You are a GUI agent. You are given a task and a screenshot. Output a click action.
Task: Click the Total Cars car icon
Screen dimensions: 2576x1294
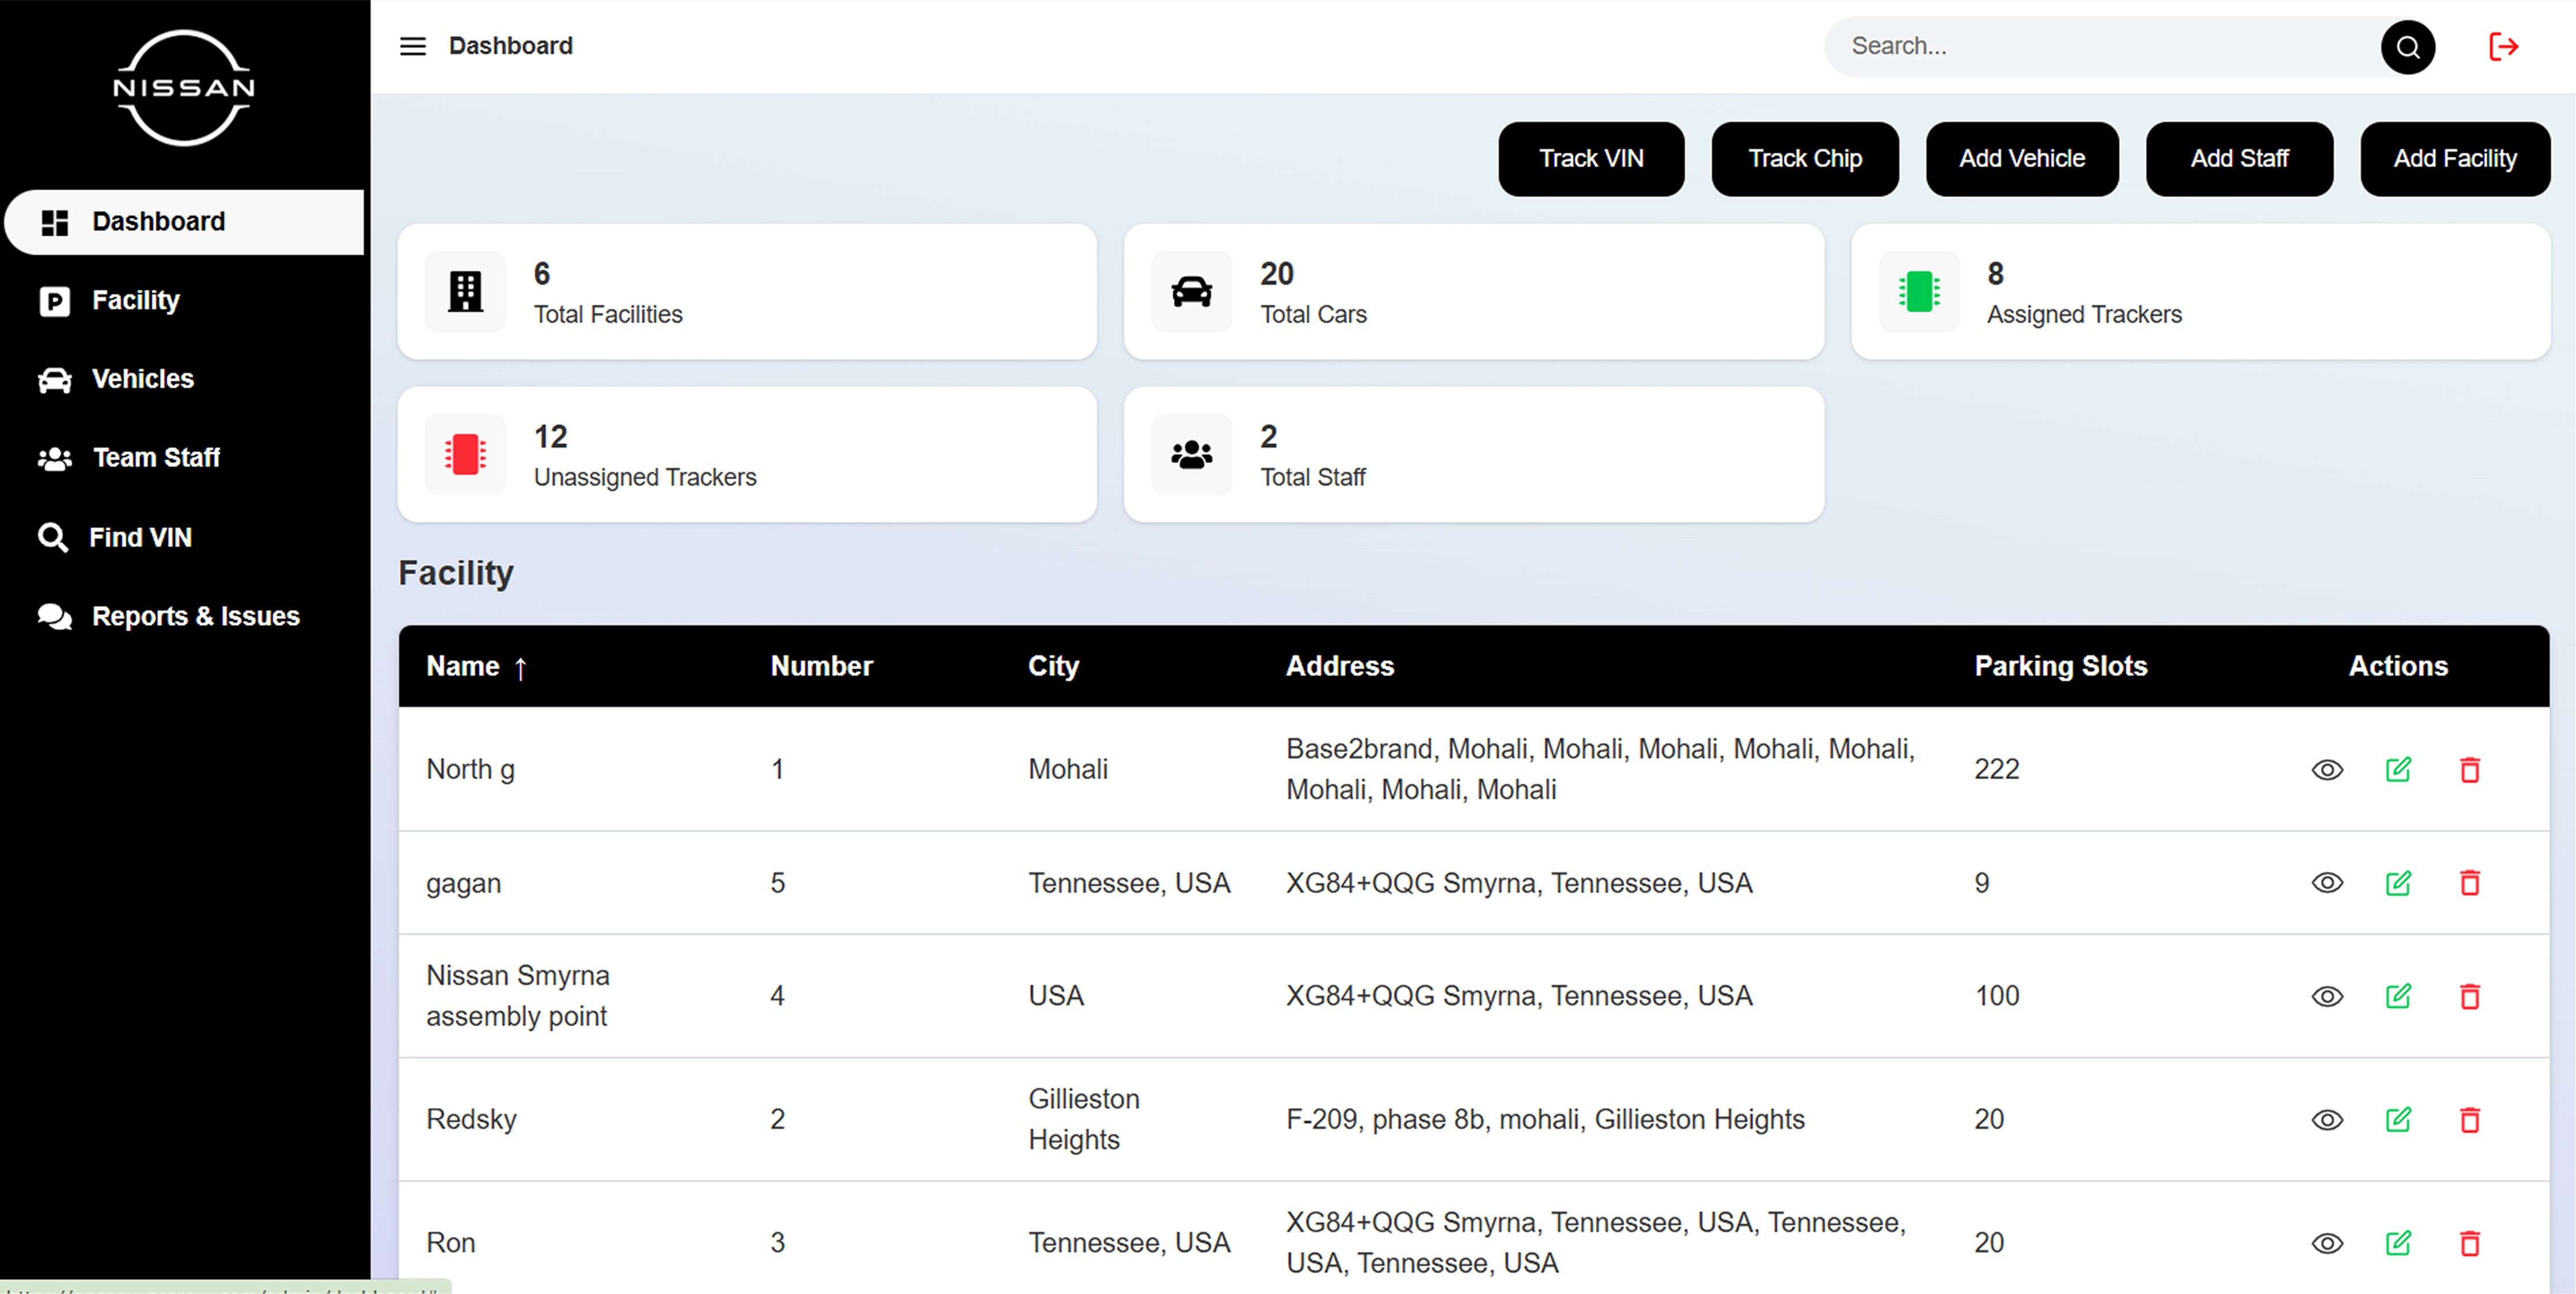point(1191,292)
